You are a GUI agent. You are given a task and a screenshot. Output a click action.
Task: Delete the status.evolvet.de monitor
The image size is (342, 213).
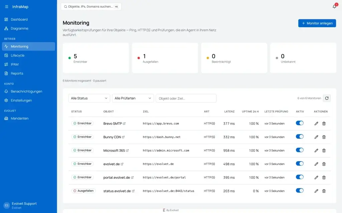pyautogui.click(x=324, y=191)
